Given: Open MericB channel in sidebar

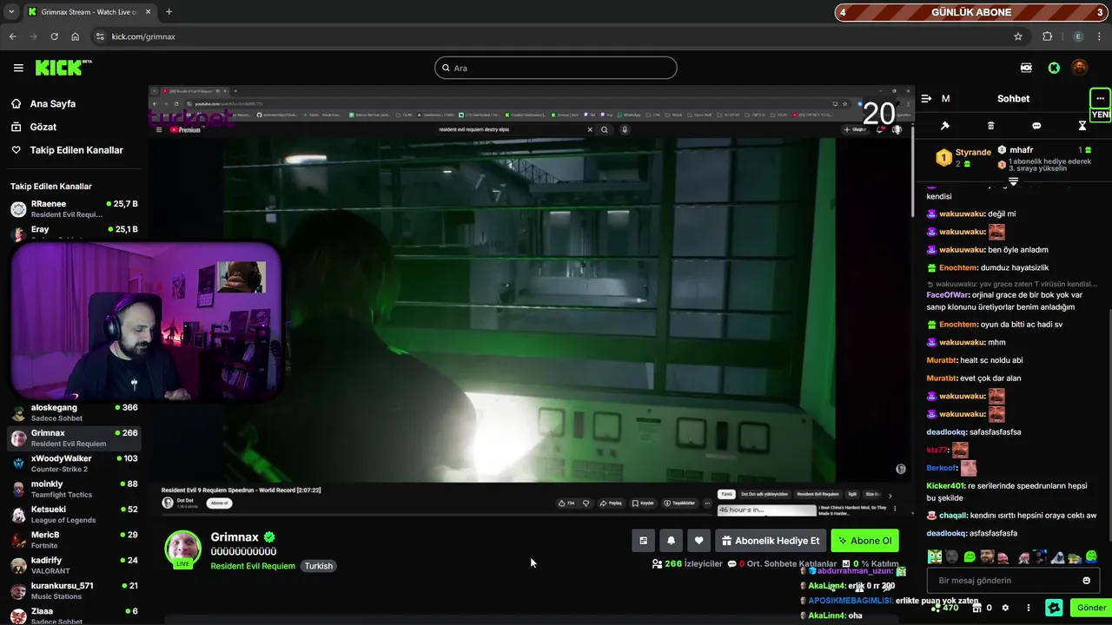Looking at the screenshot, I should [x=74, y=540].
